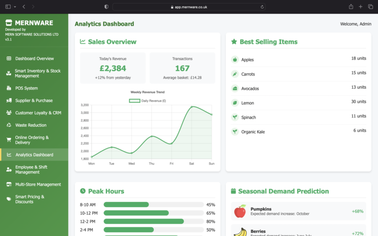Click the inventory boxes icon in sidebar
This screenshot has width=378, height=236.
[9, 73]
